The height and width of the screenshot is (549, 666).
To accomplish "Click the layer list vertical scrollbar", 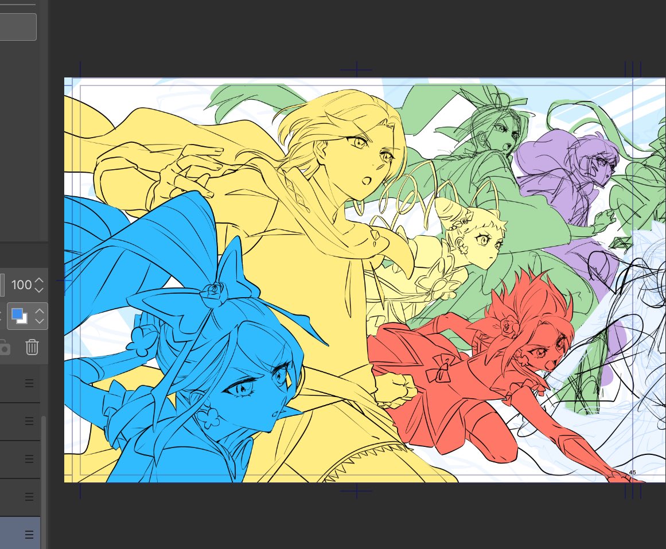I will pos(44,482).
